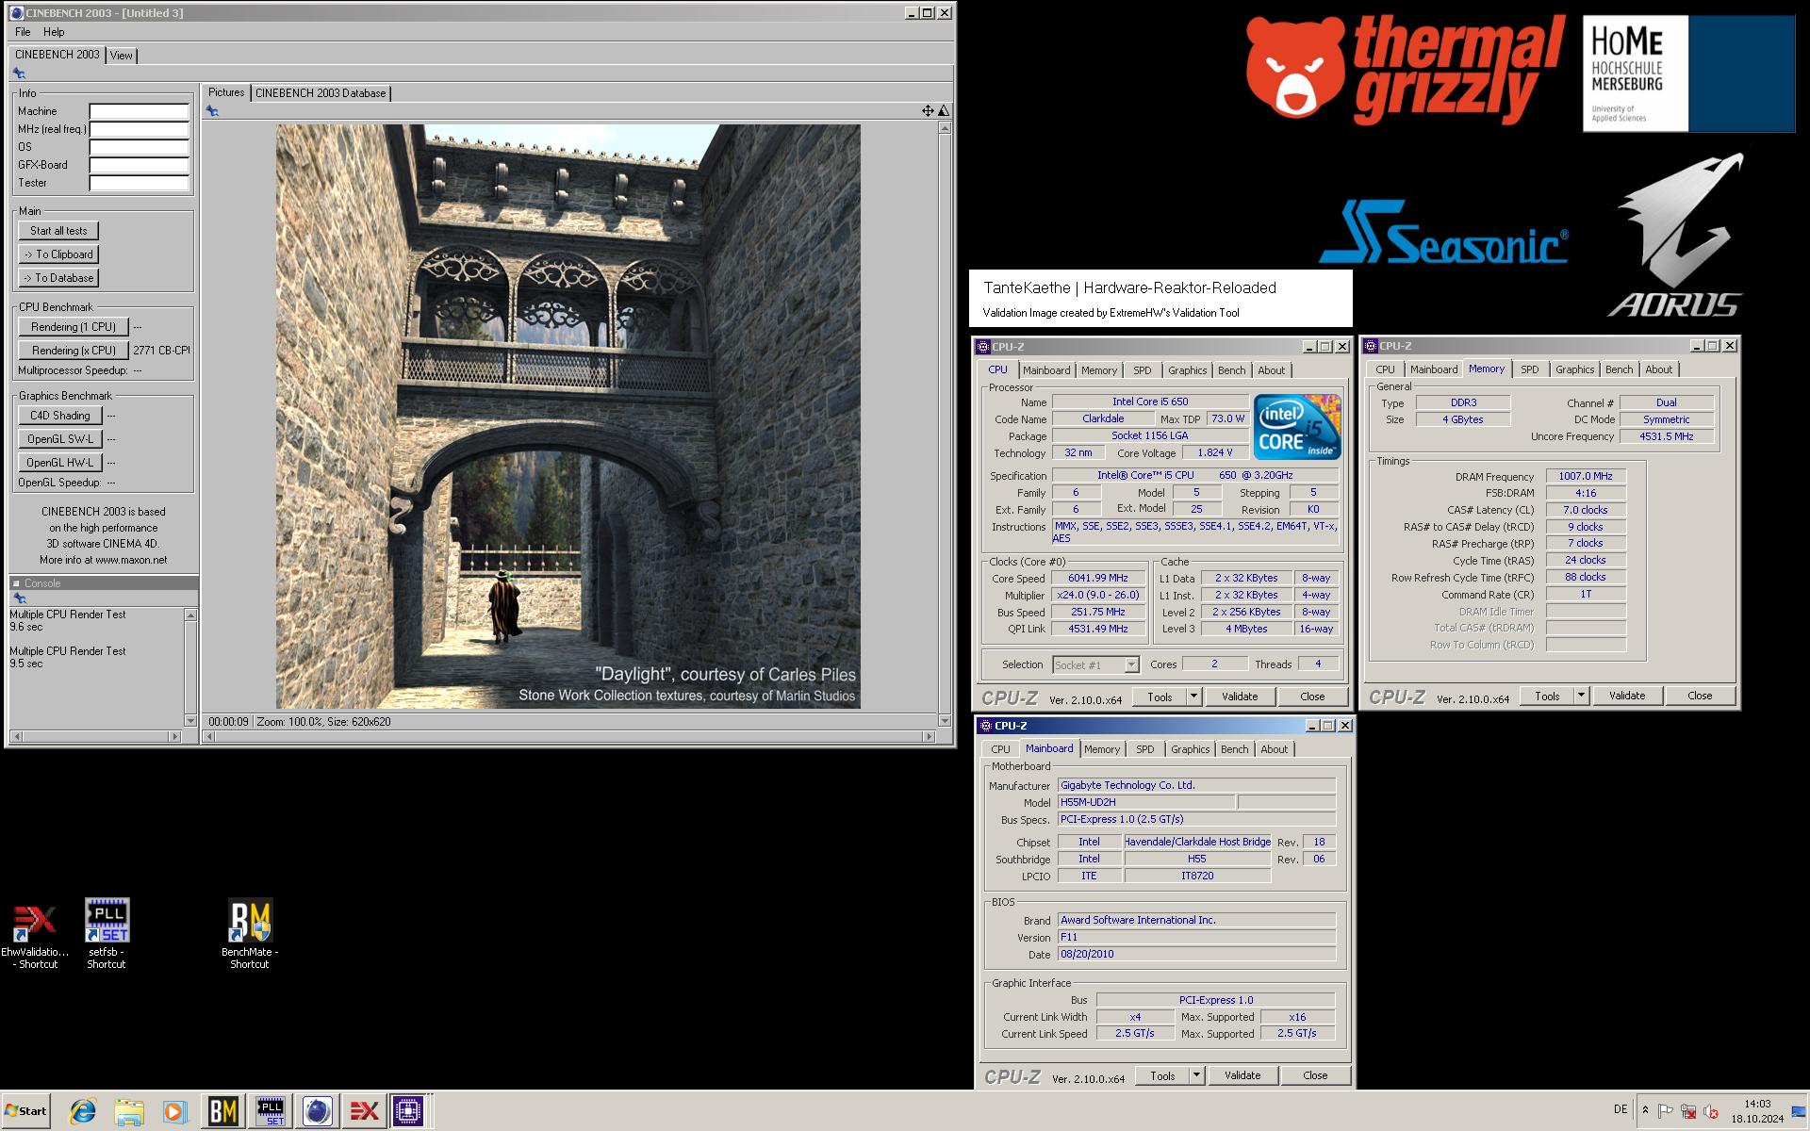Screen dimensions: 1810x1131
Task: Open Windows Media Player from taskbar
Action: (174, 1111)
